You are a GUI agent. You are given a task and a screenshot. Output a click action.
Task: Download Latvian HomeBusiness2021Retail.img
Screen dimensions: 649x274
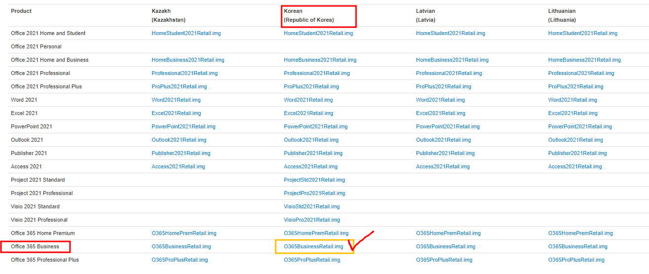(x=452, y=60)
